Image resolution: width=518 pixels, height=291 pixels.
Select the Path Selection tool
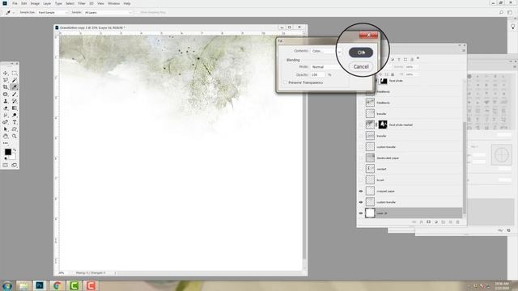coord(6,129)
